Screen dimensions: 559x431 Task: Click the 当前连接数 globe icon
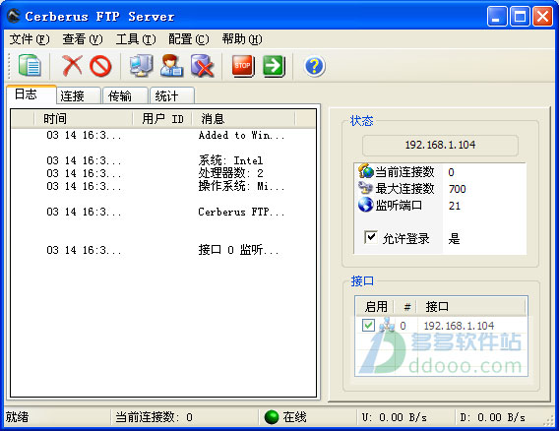coord(366,171)
